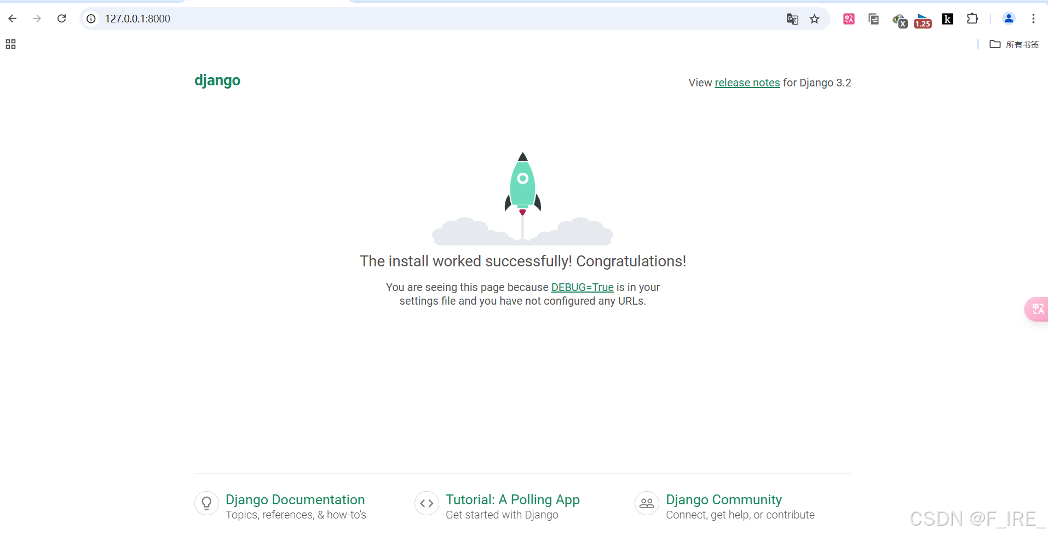1048x536 pixels.
Task: Reload the page with the refresh icon
Action: pos(61,19)
